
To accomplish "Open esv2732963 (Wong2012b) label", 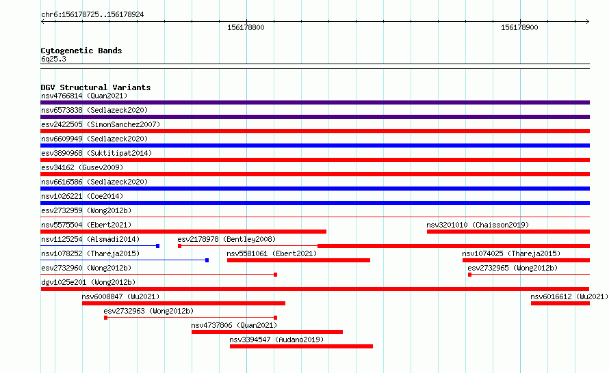I will pos(148,311).
